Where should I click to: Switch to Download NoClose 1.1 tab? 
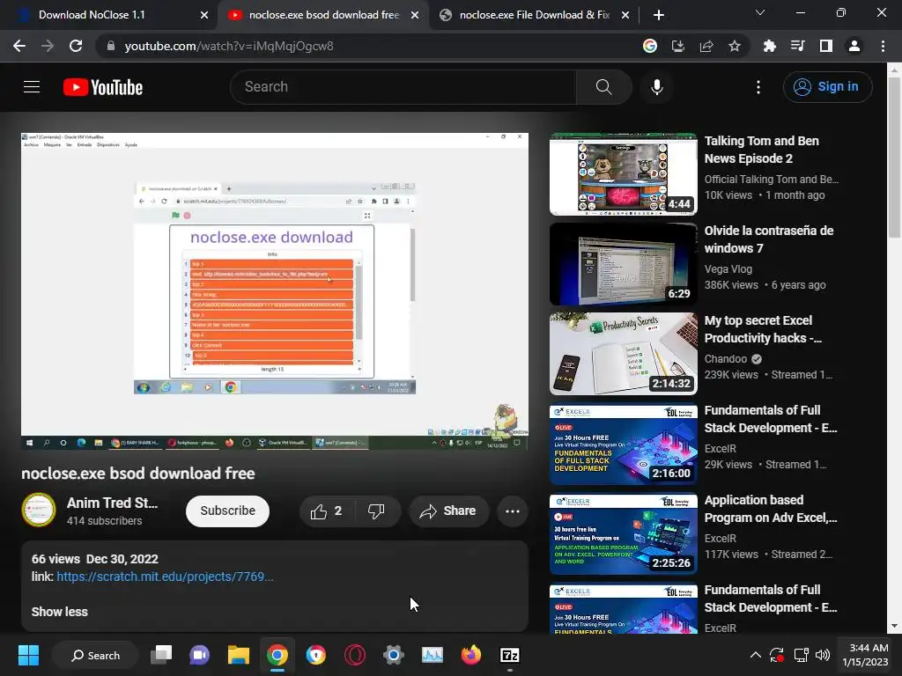point(109,15)
